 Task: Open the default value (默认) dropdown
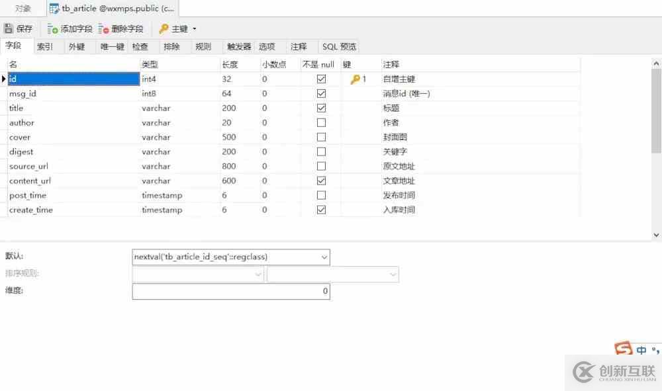point(324,257)
